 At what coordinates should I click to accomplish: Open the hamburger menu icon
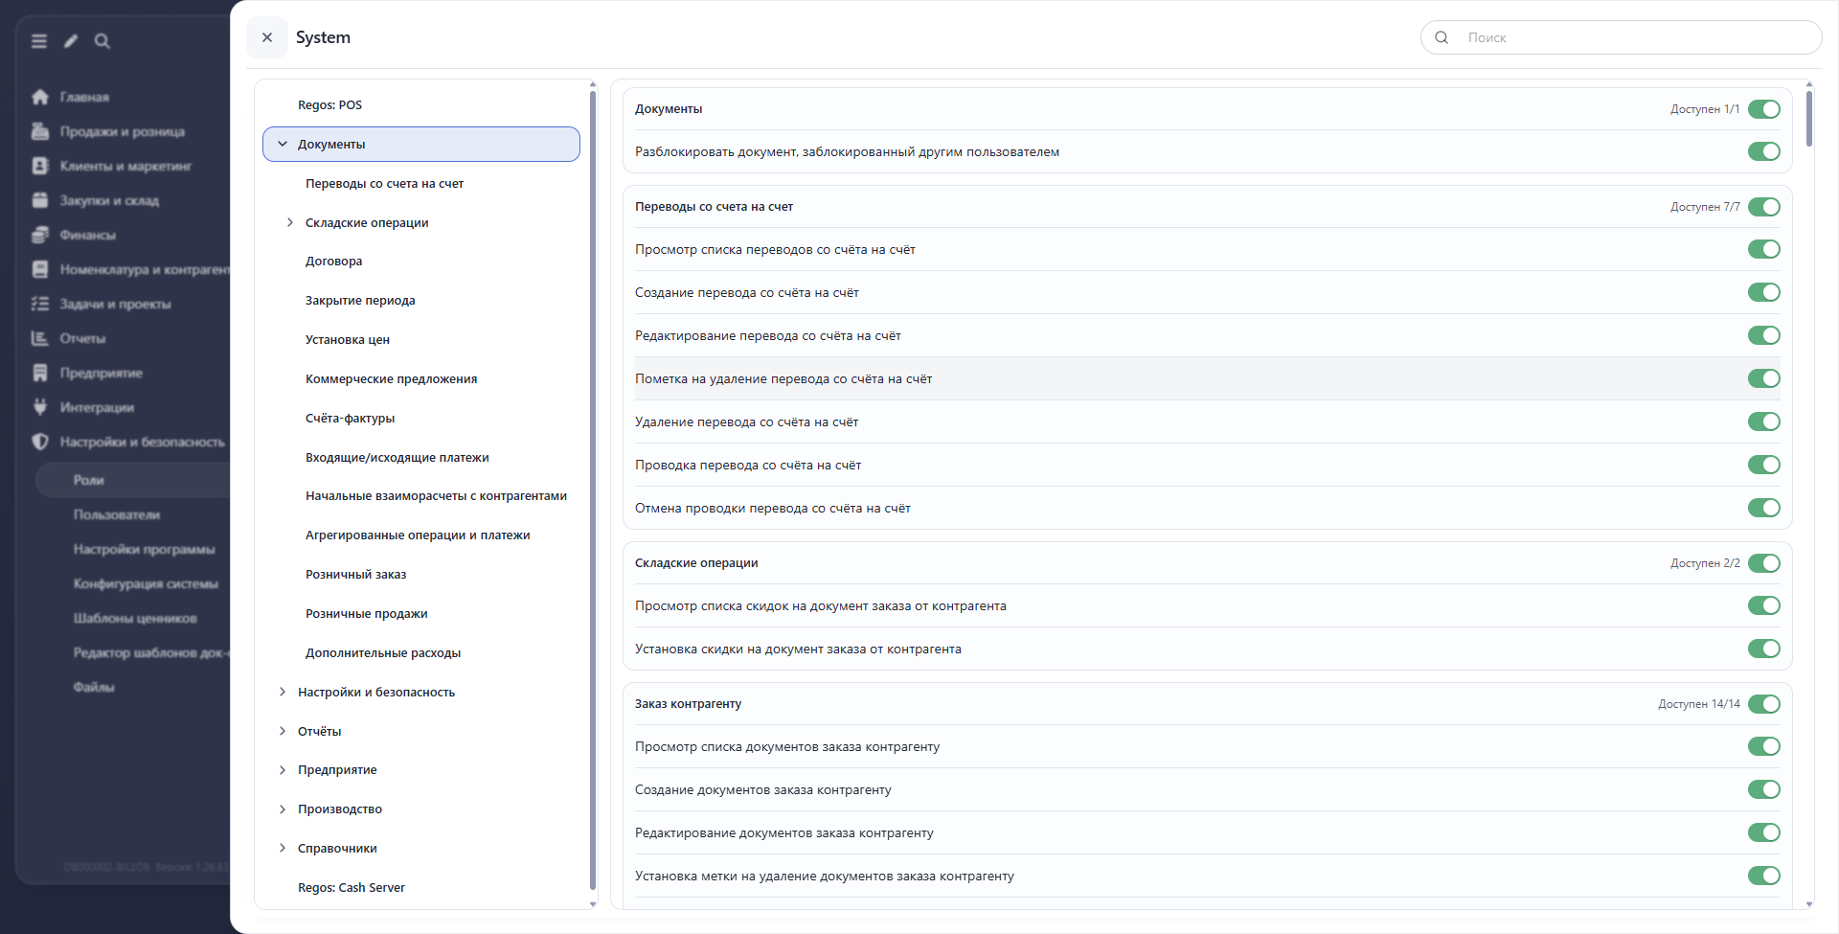pyautogui.click(x=39, y=41)
